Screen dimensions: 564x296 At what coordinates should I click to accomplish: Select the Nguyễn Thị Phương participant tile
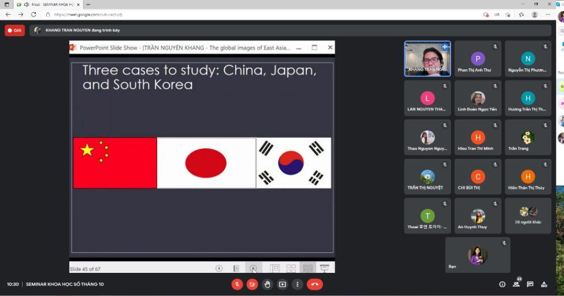[528, 58]
